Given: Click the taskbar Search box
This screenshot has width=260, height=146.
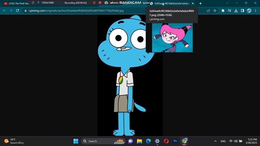Looking at the screenshot, I should [103, 141].
